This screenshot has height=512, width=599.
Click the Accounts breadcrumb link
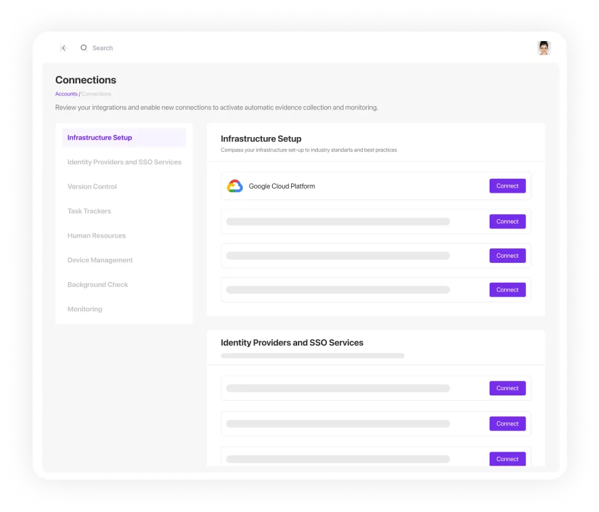pyautogui.click(x=66, y=93)
